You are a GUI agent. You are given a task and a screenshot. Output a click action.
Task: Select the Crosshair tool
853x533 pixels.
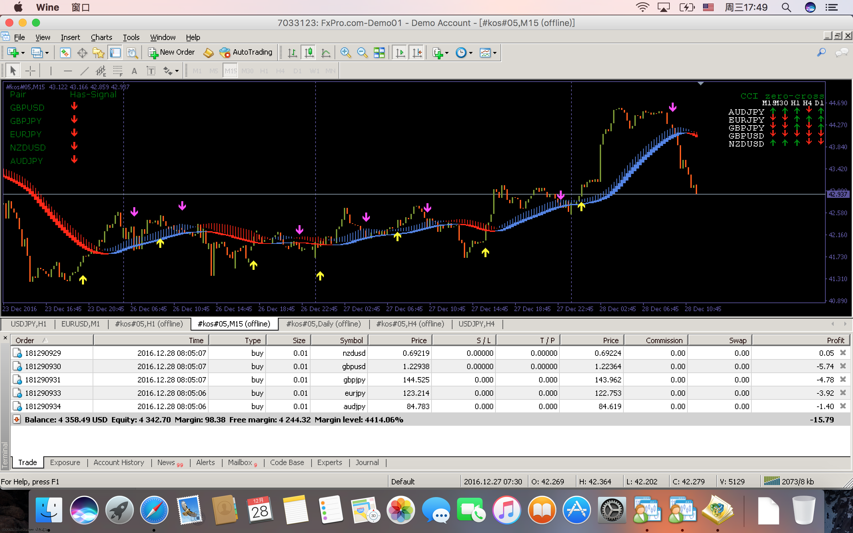(x=30, y=71)
